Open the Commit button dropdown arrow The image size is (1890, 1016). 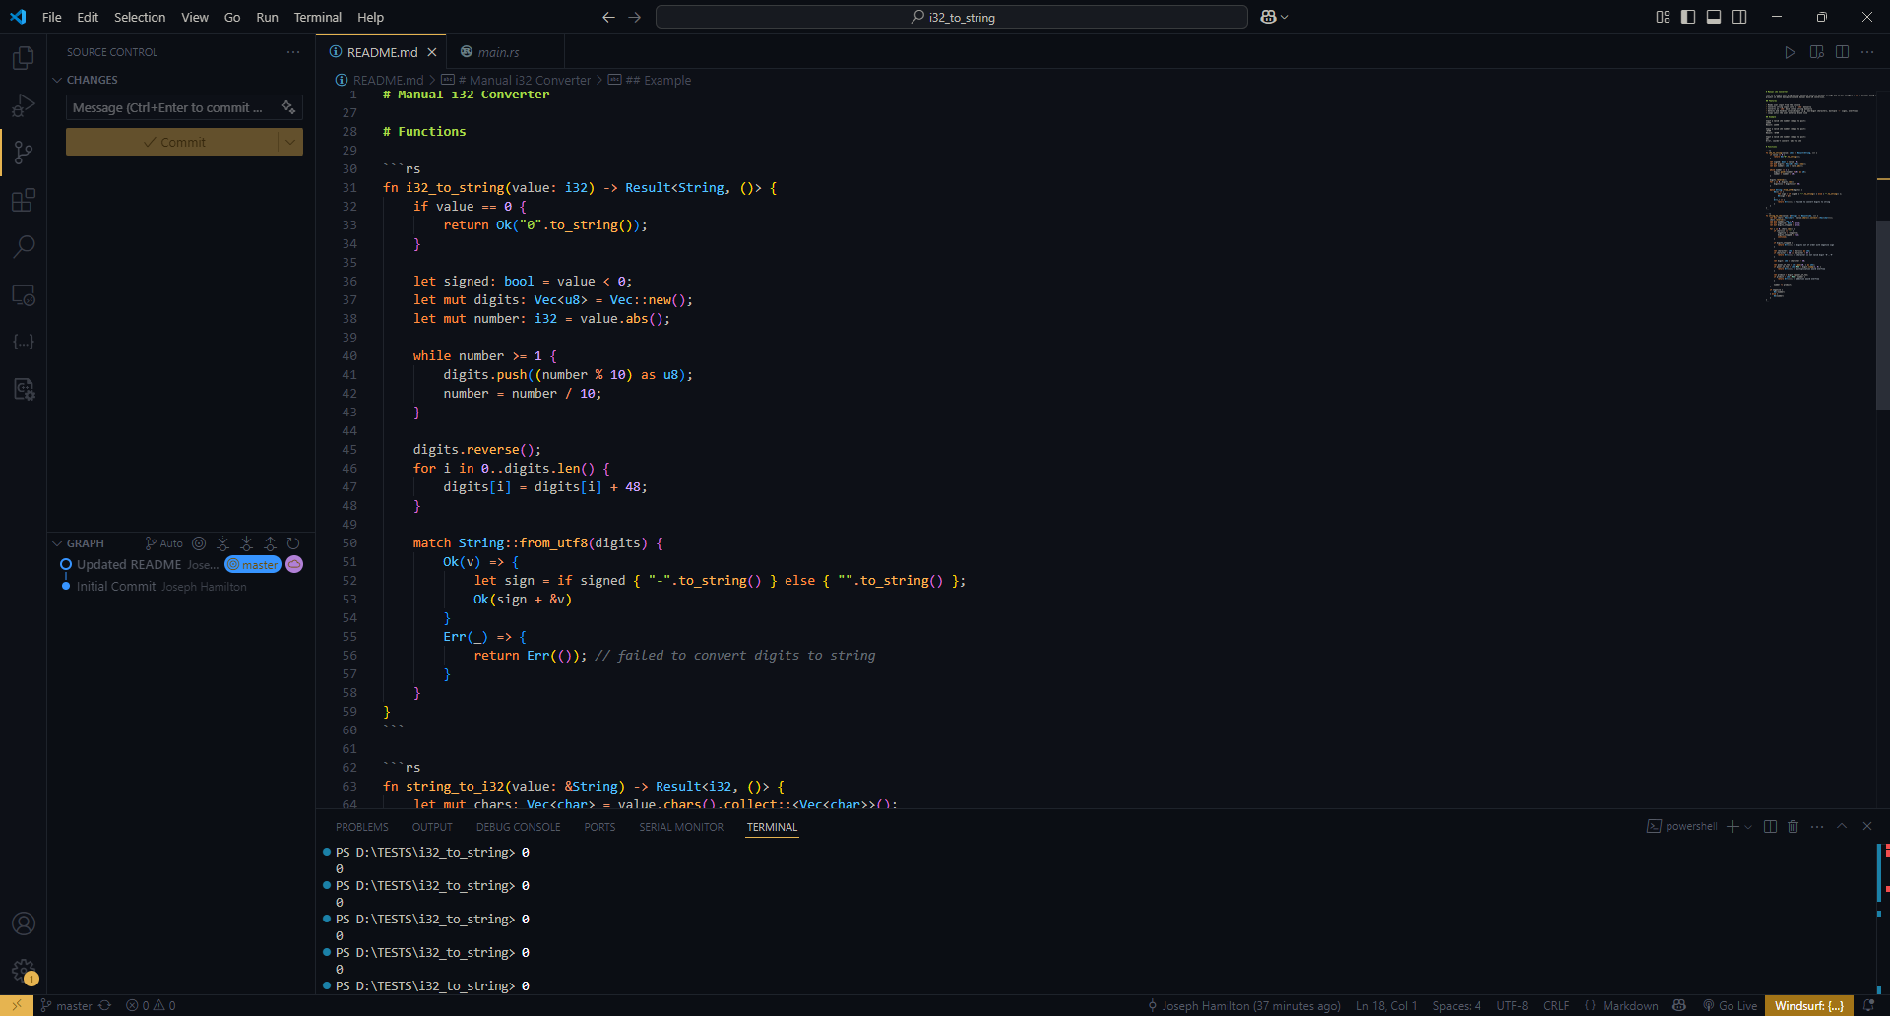pyautogui.click(x=291, y=141)
